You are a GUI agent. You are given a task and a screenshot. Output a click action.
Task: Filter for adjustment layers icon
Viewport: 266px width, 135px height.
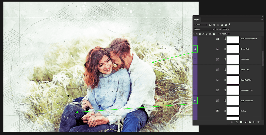214,25
